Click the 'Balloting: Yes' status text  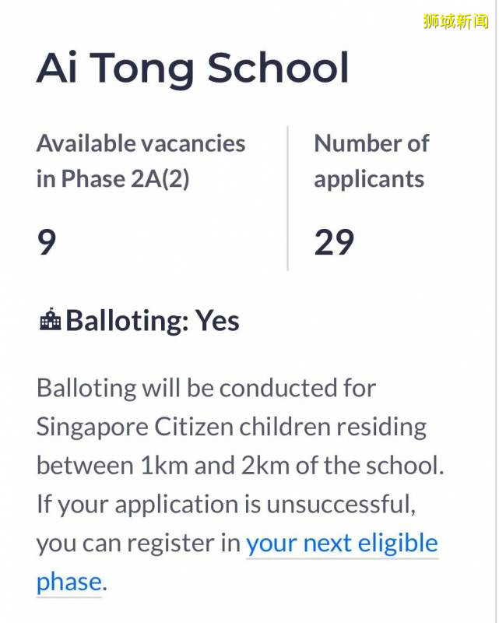pyautogui.click(x=153, y=321)
